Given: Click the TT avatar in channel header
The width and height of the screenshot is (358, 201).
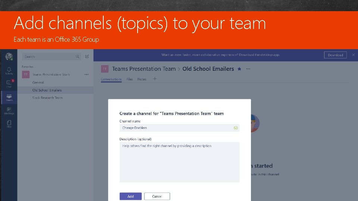Looking at the screenshot, I should pyautogui.click(x=105, y=69).
